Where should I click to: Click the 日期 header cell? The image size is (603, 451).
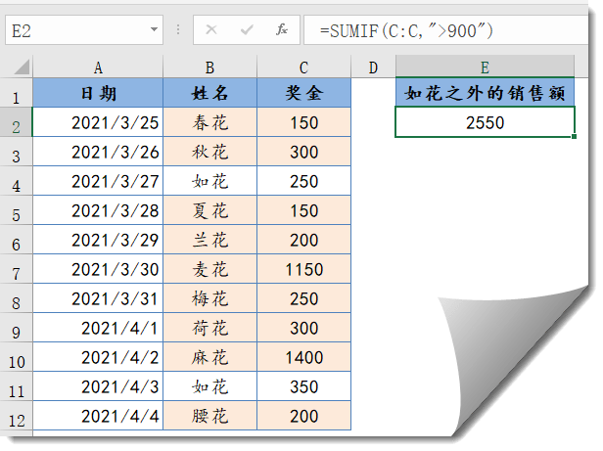98,94
